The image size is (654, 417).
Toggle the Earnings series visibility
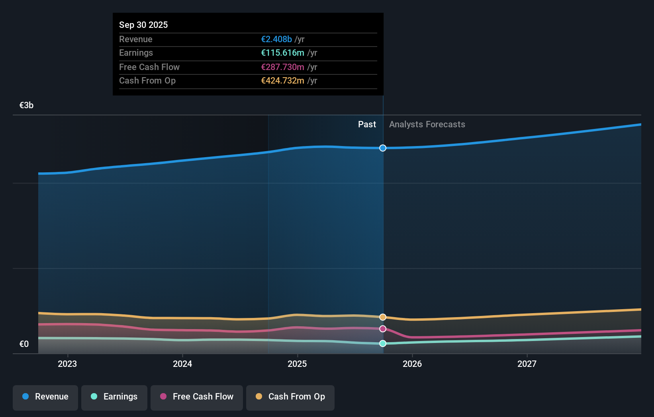click(x=114, y=397)
